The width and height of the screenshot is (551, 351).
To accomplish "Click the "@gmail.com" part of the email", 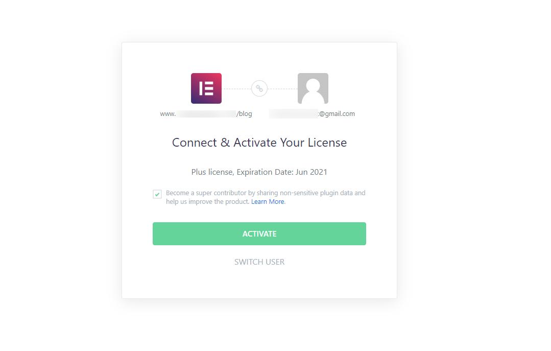I will 337,114.
